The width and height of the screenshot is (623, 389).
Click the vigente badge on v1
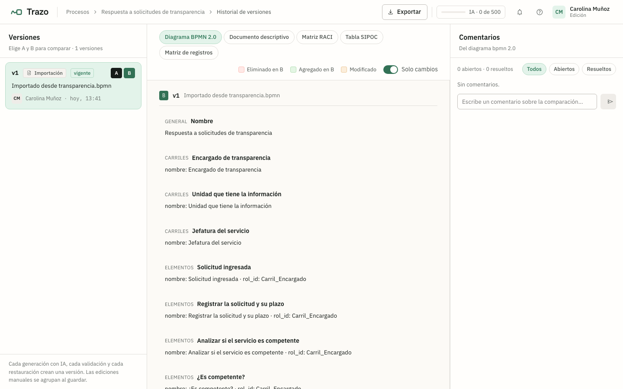click(x=82, y=73)
